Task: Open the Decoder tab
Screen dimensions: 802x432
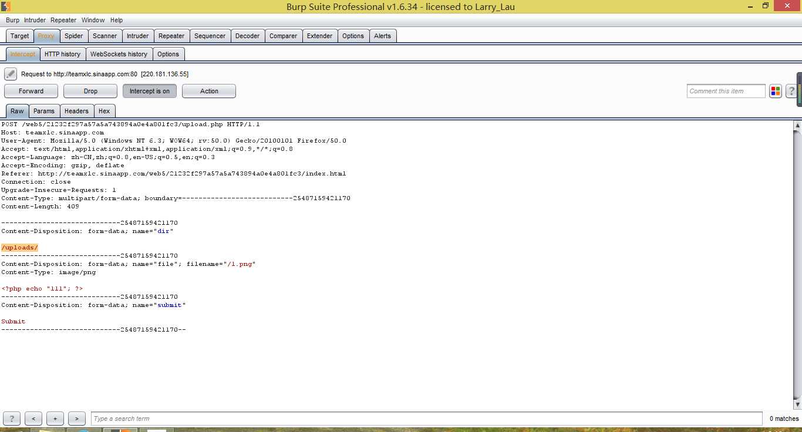Action: pyautogui.click(x=248, y=36)
